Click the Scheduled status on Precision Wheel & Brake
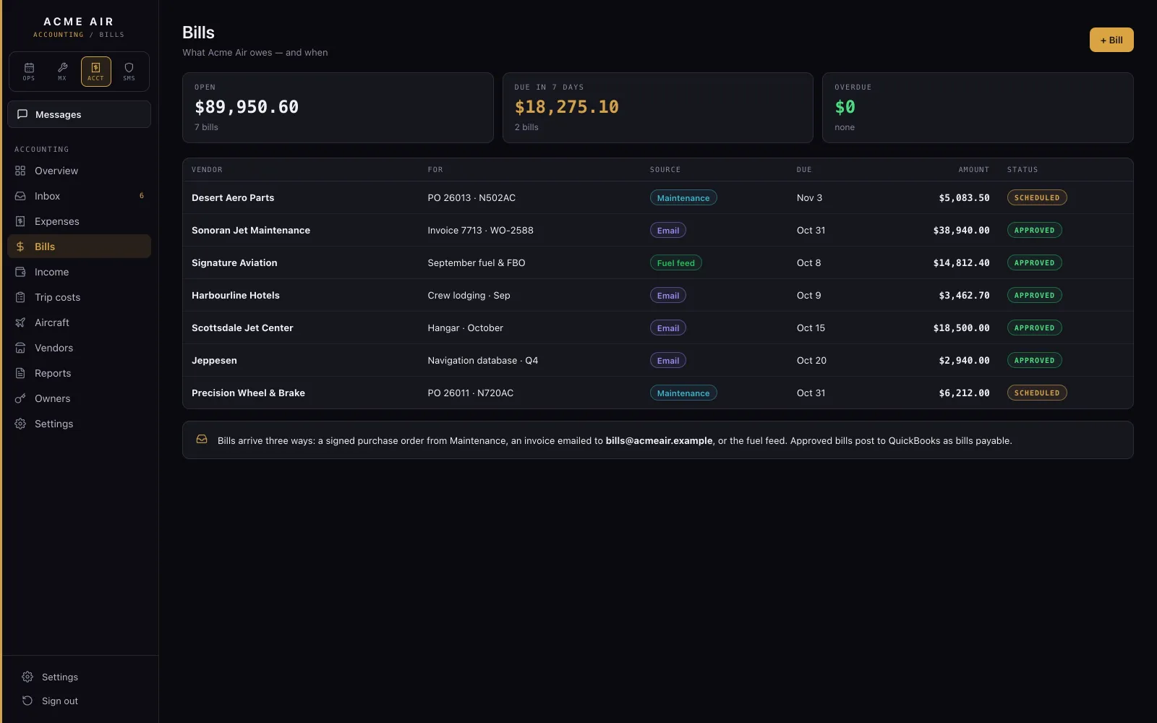The width and height of the screenshot is (1157, 723). tap(1037, 393)
